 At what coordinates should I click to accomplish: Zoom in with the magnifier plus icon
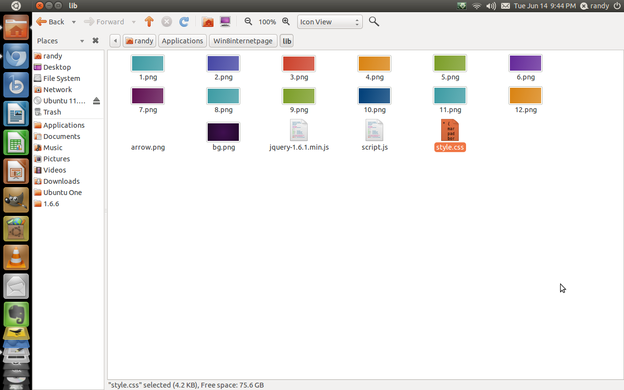[286, 21]
